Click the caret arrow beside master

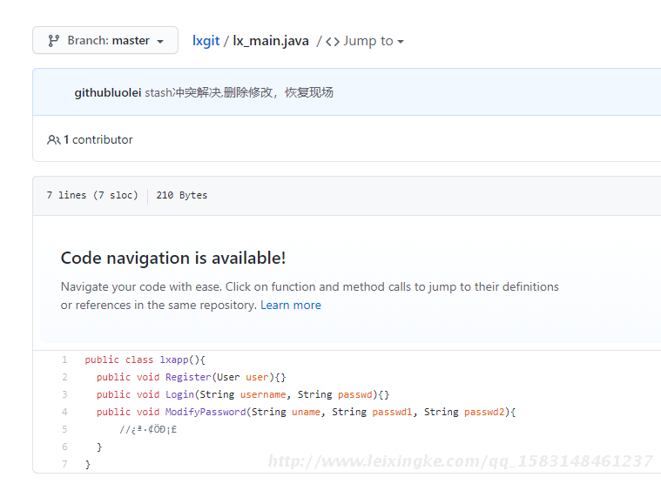point(160,41)
